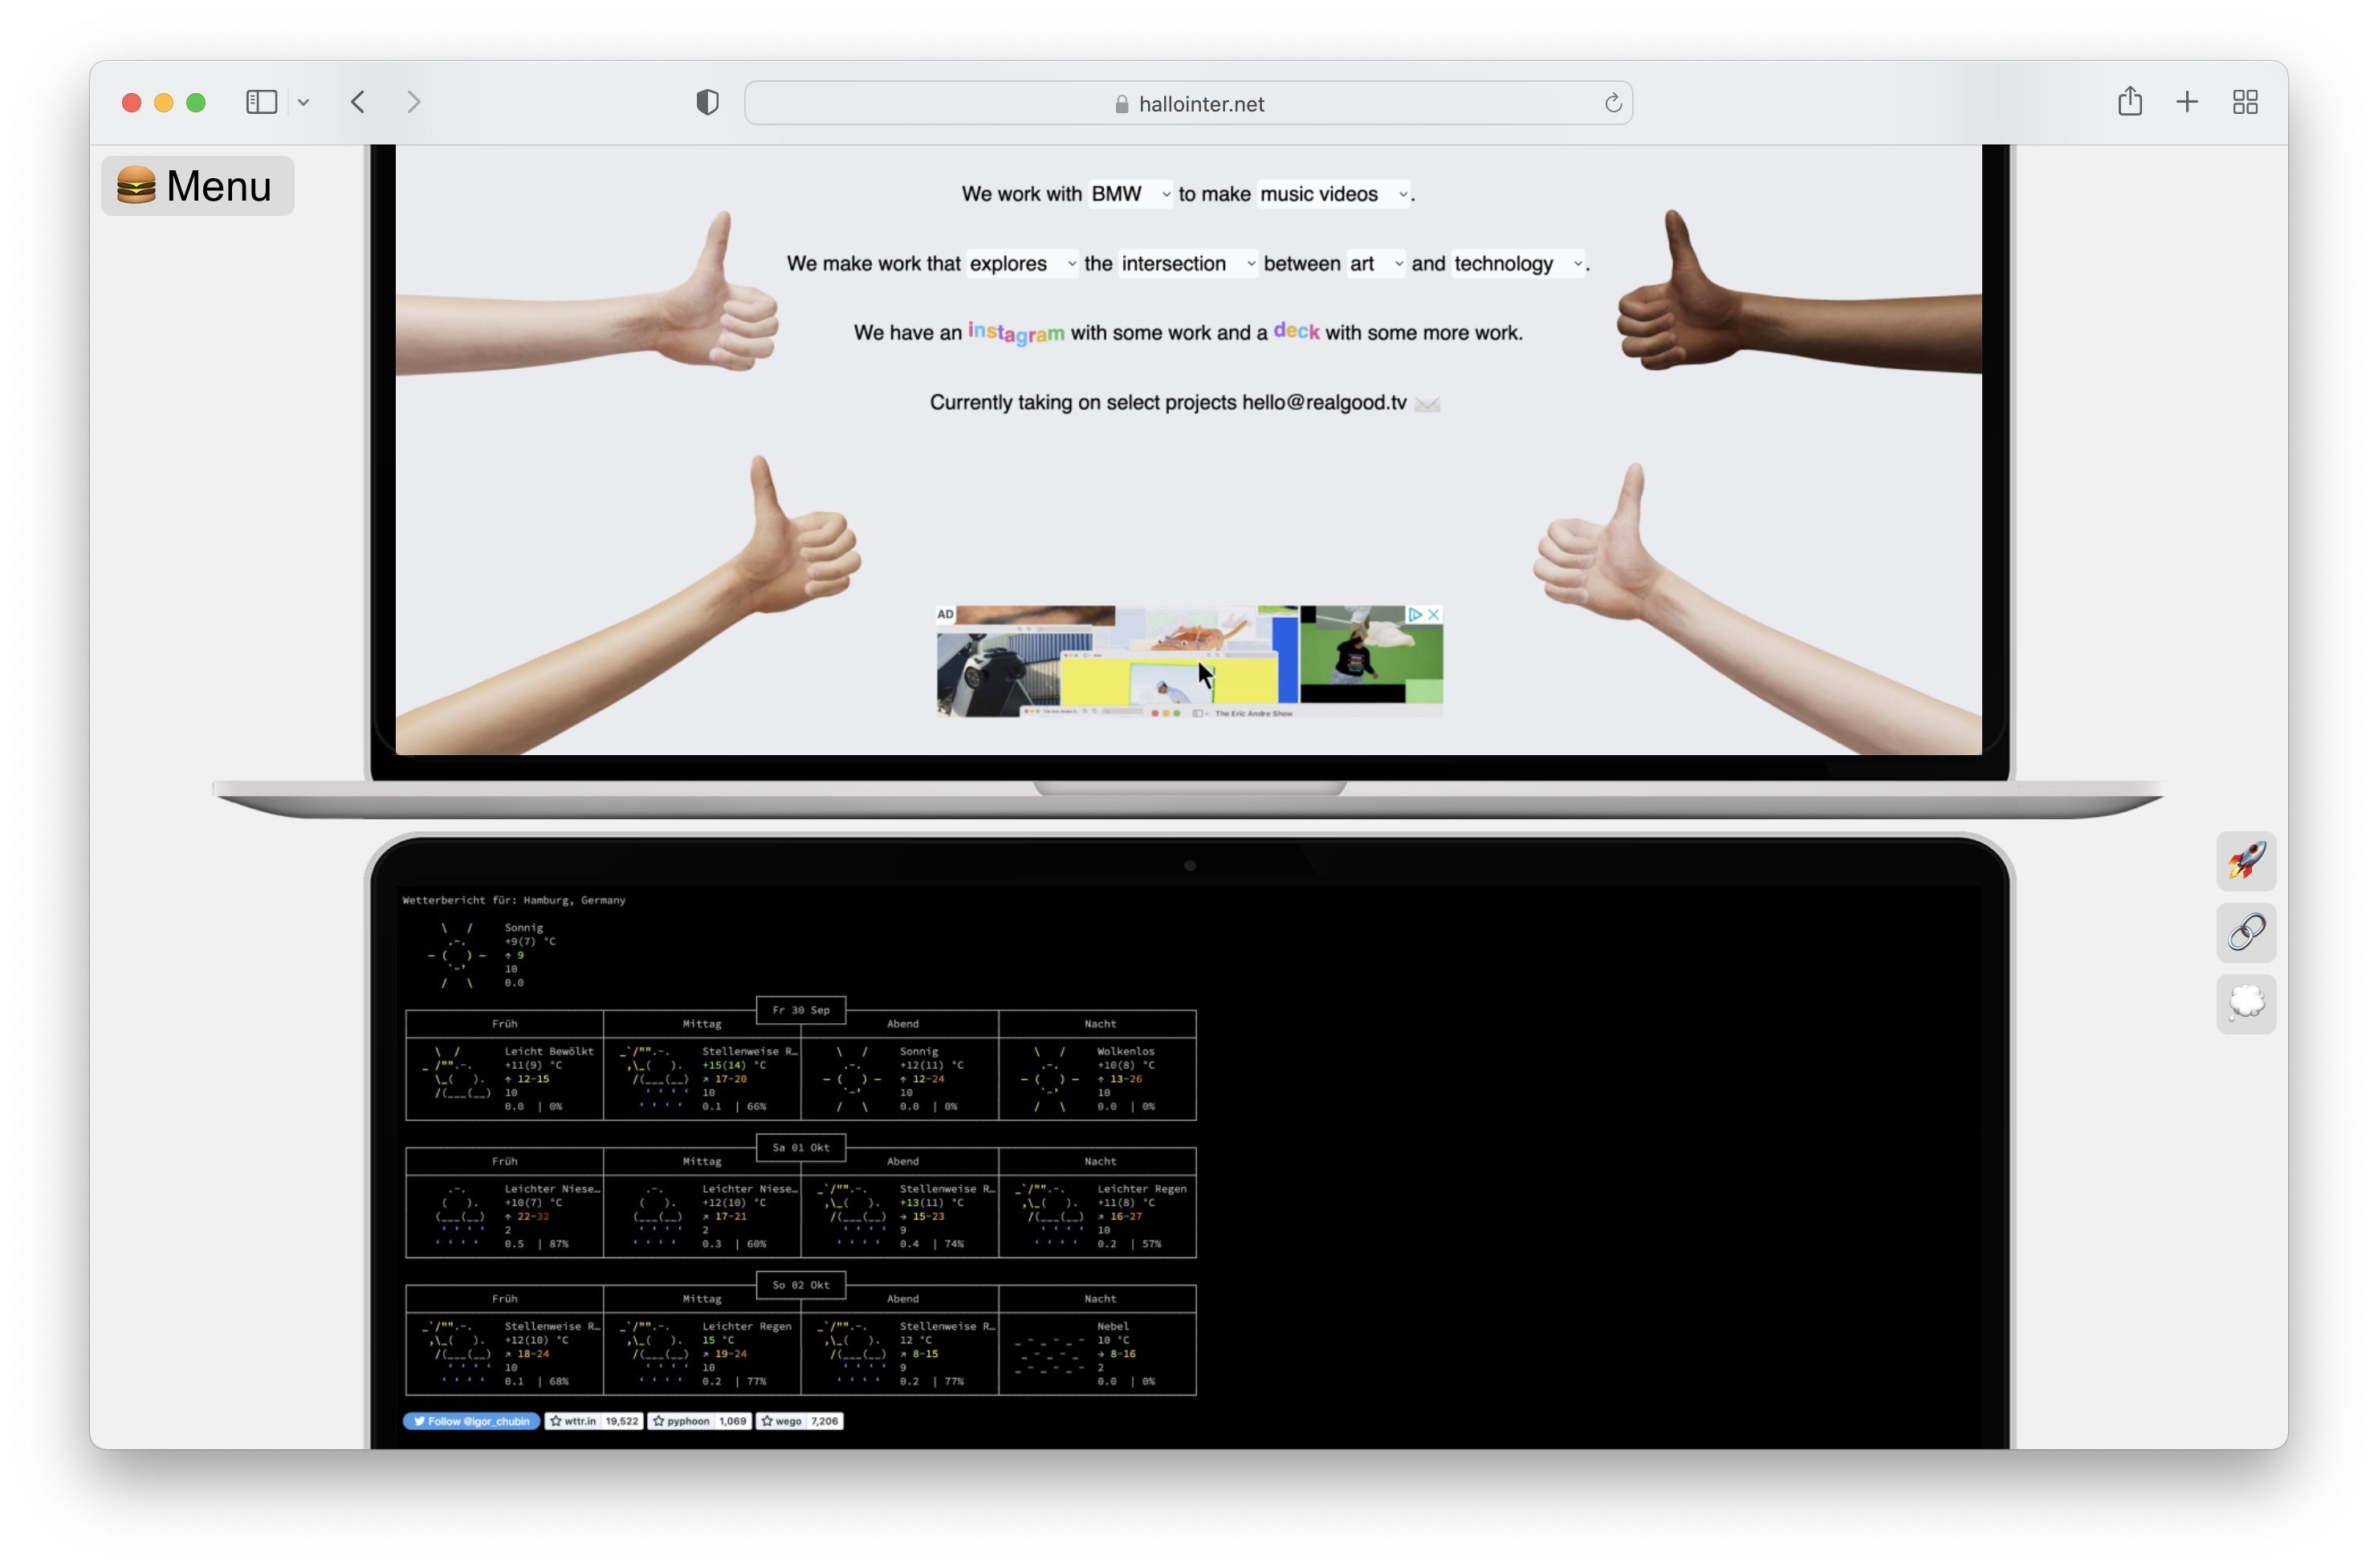
Task: Add a new tab
Action: 2187,102
